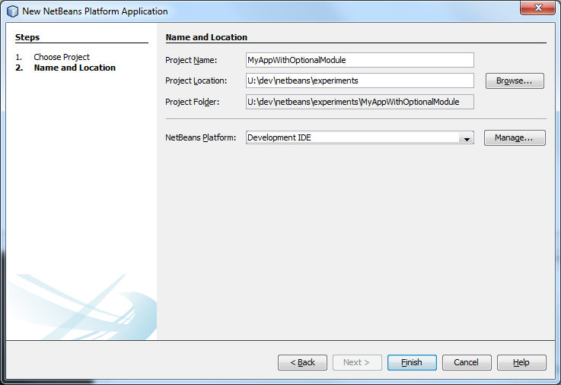561x385 pixels.
Task: Click the dialog title 'New NetBeans Platform Application'
Action: pos(95,11)
